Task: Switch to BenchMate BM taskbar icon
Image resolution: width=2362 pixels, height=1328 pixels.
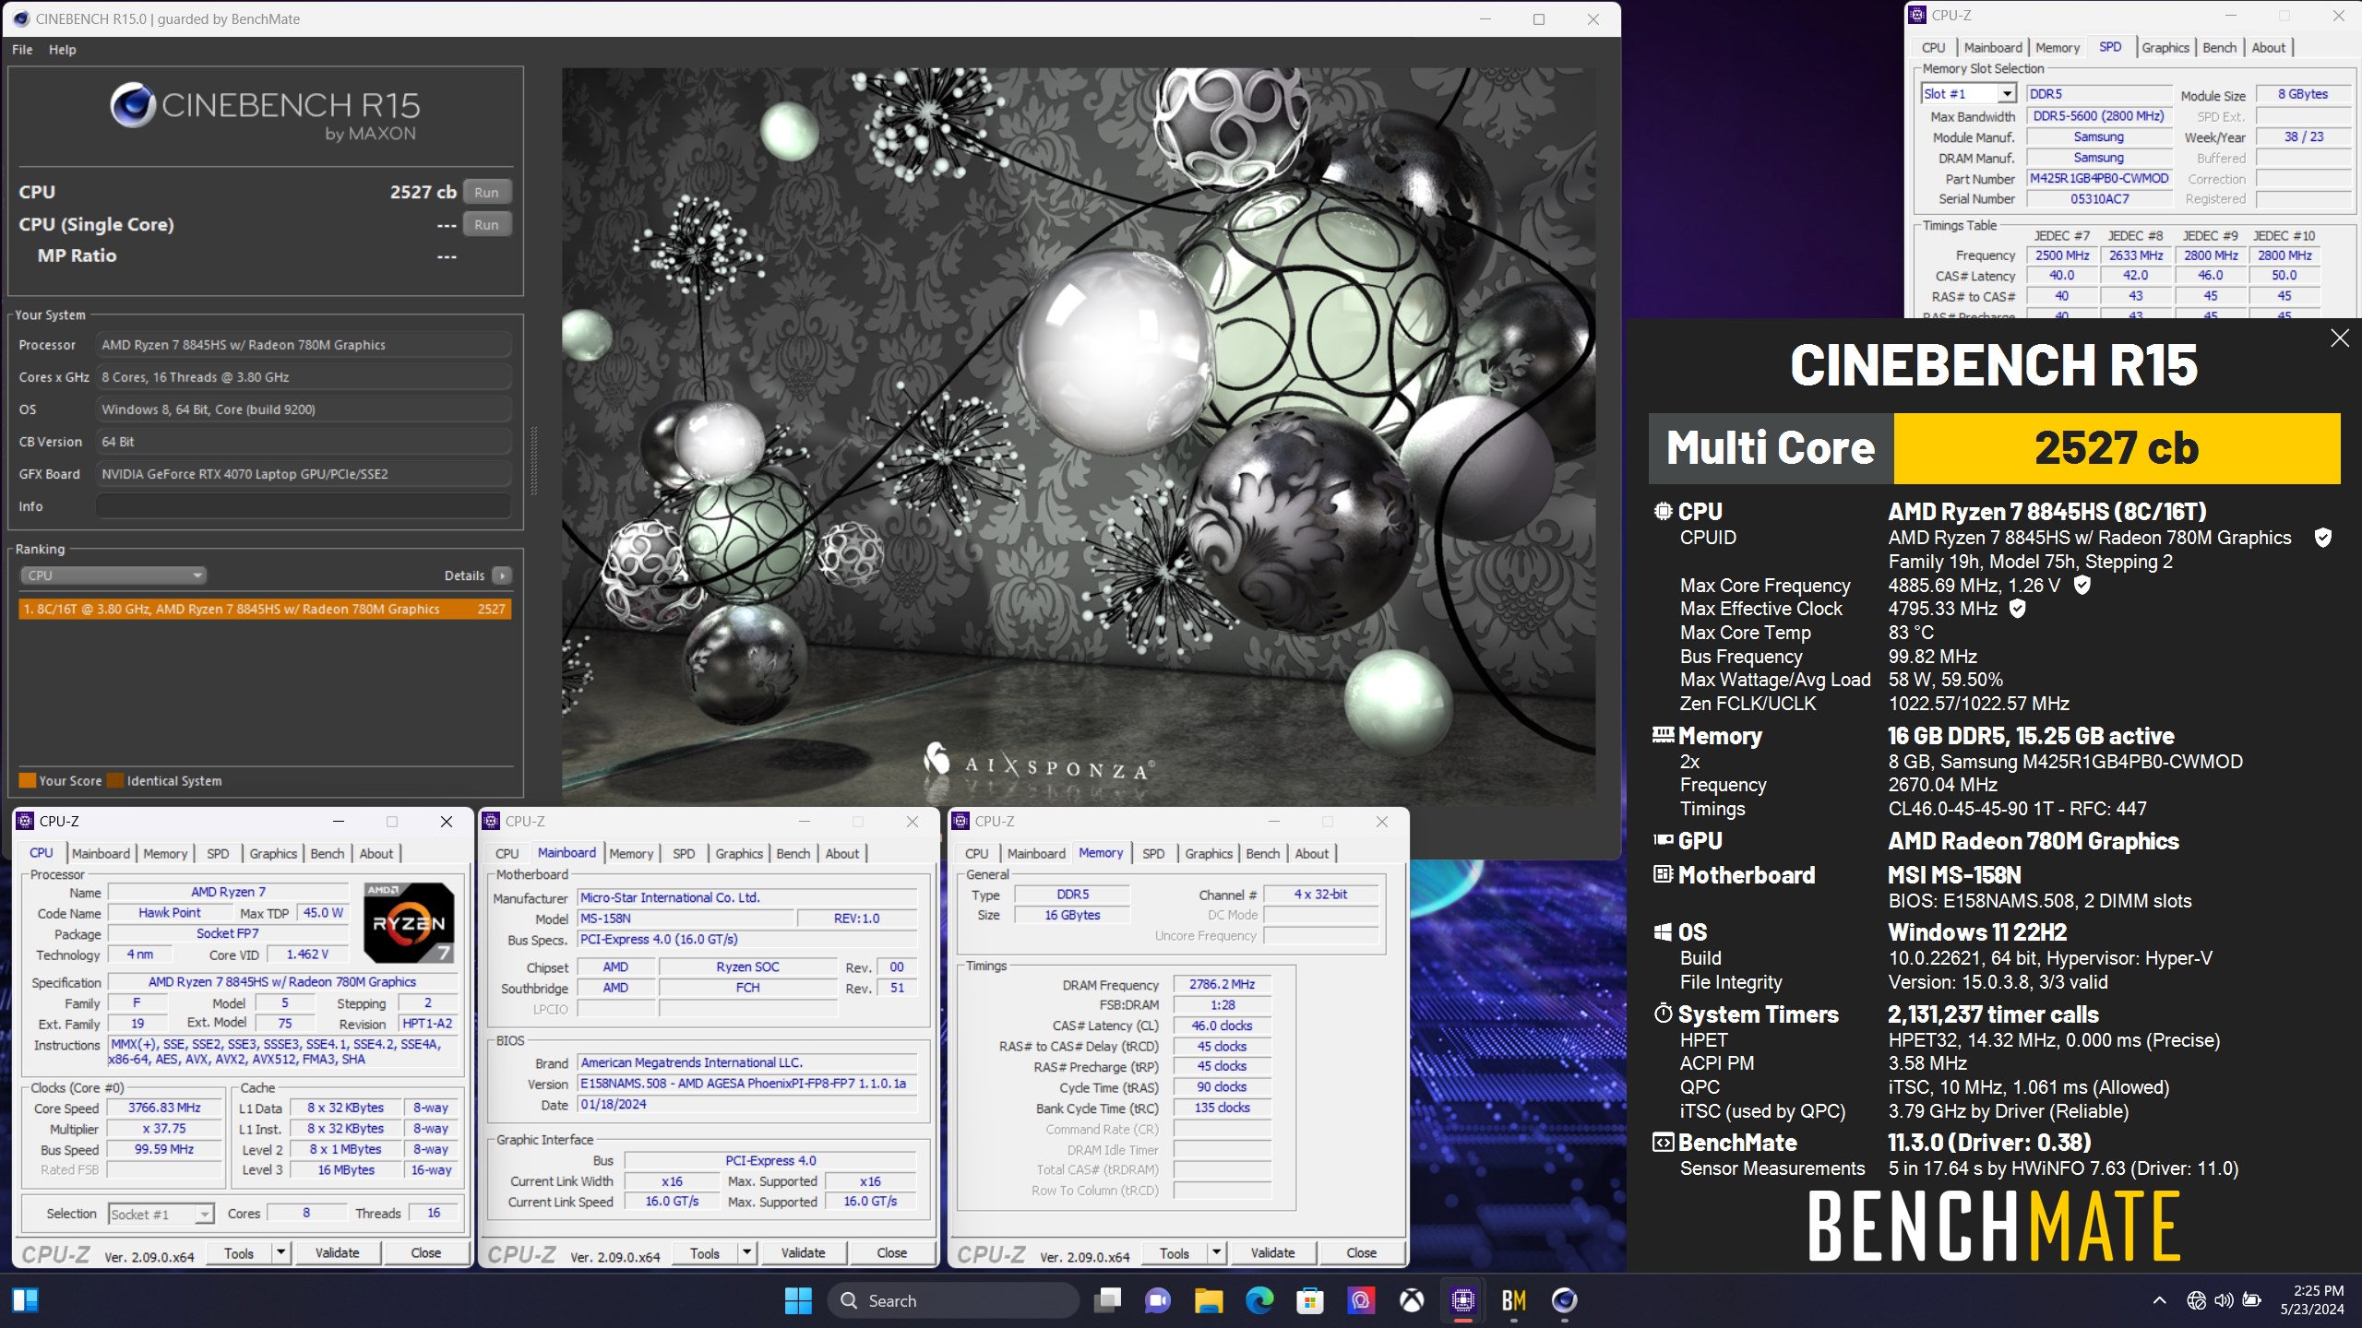Action: [x=1513, y=1300]
